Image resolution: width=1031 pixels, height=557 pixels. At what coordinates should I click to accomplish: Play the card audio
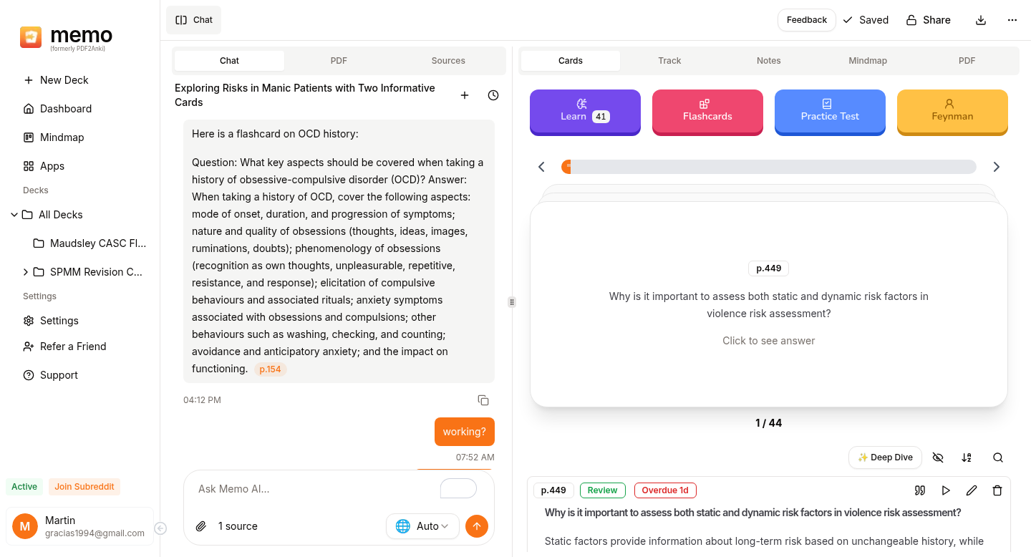pos(946,490)
